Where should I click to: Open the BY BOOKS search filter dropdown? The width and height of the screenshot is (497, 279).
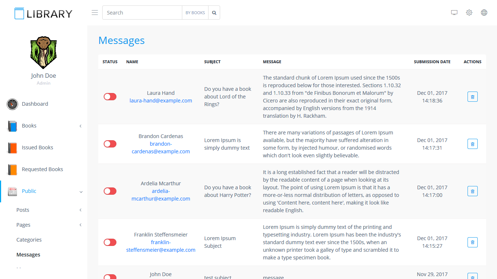195,13
